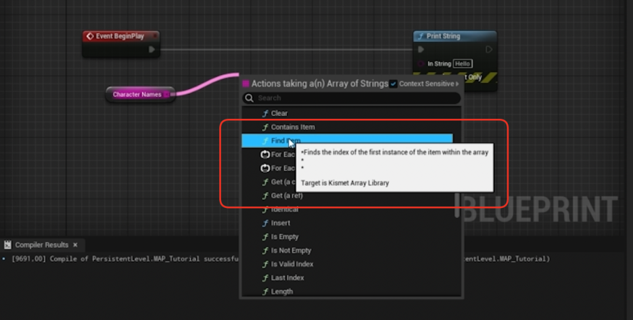633x320 pixels.
Task: Select the Event BeginPlay node title
Action: [120, 36]
